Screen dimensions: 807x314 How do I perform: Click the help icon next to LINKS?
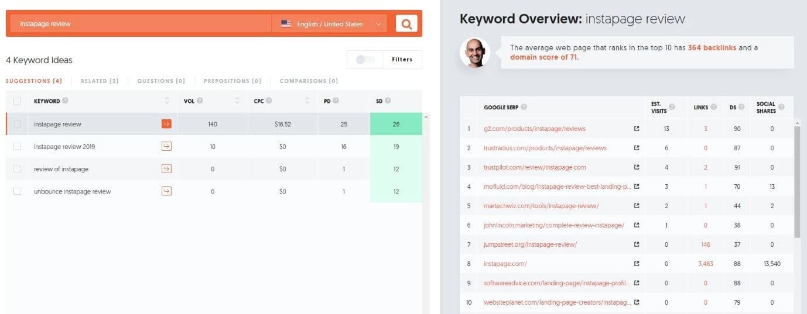(x=713, y=107)
